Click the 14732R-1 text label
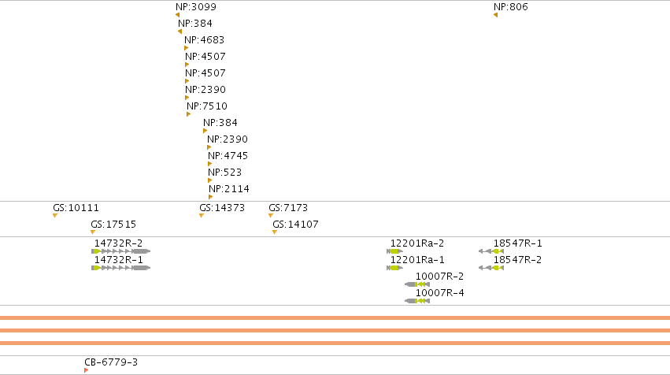The width and height of the screenshot is (670, 375). tap(118, 260)
